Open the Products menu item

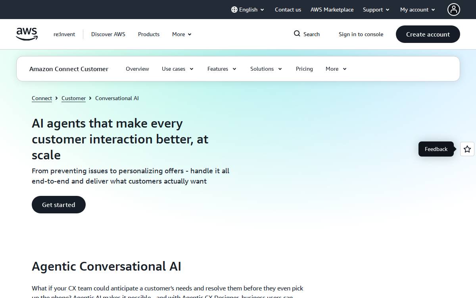point(149,34)
